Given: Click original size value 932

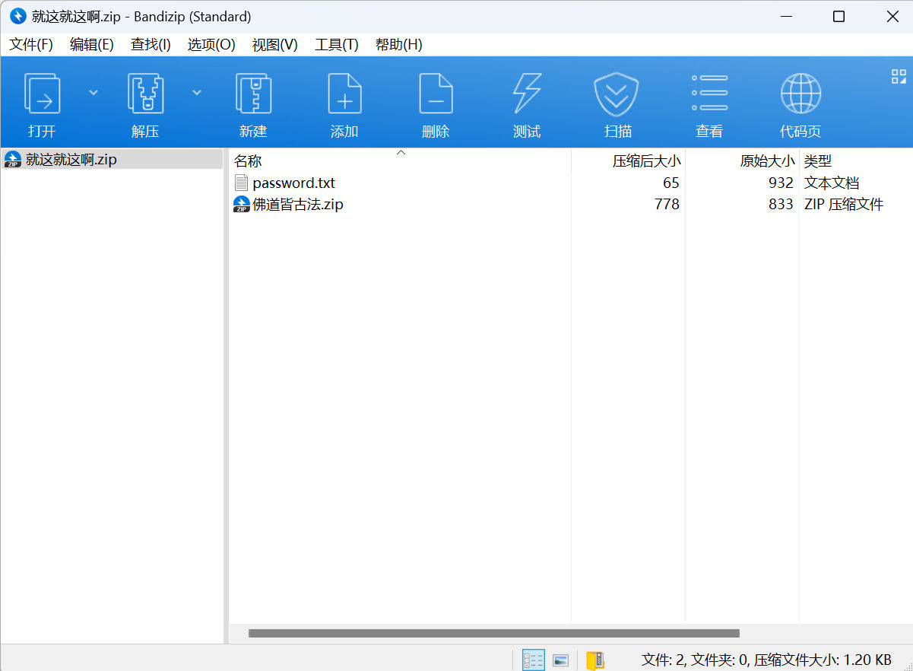Looking at the screenshot, I should coord(781,183).
